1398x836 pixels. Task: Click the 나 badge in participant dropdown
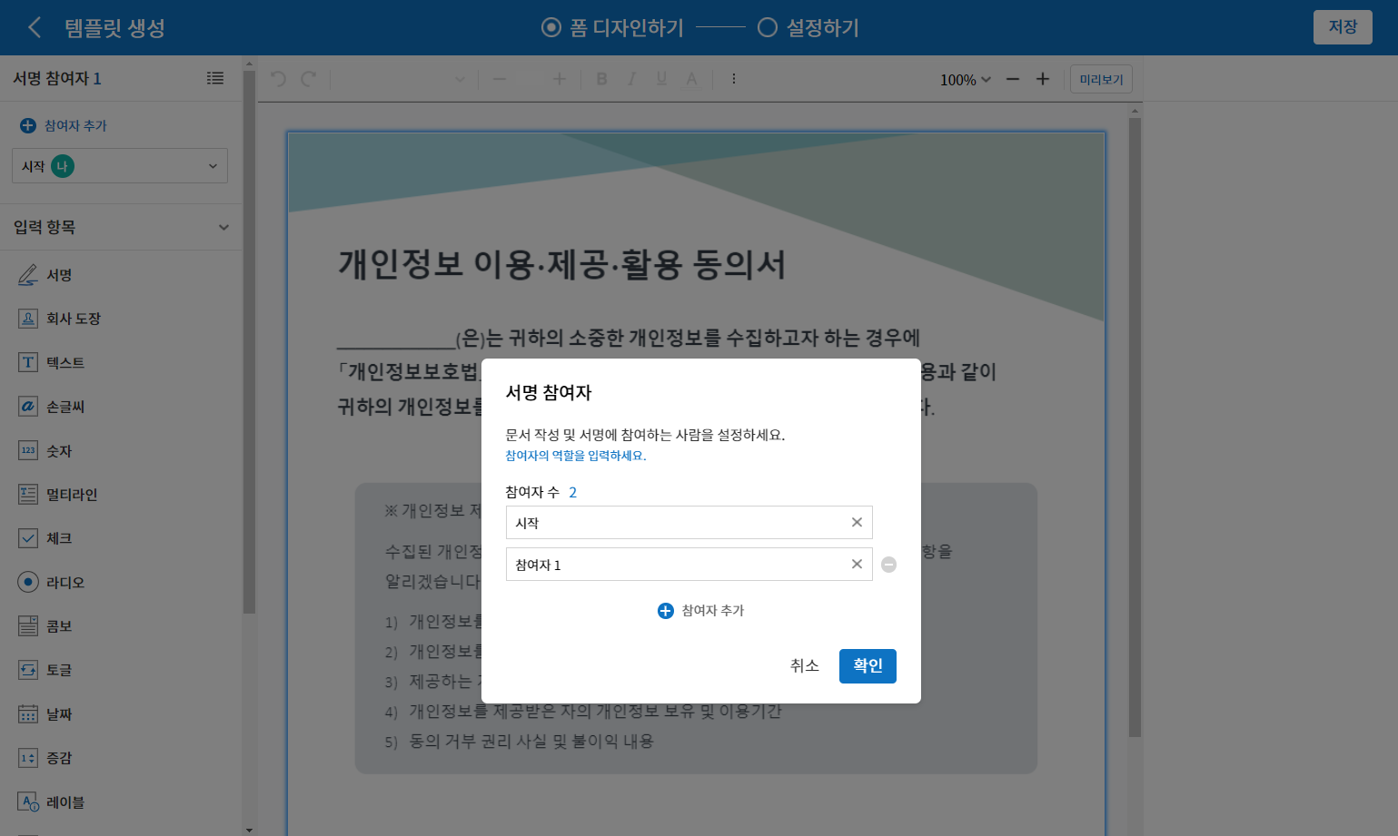(63, 166)
